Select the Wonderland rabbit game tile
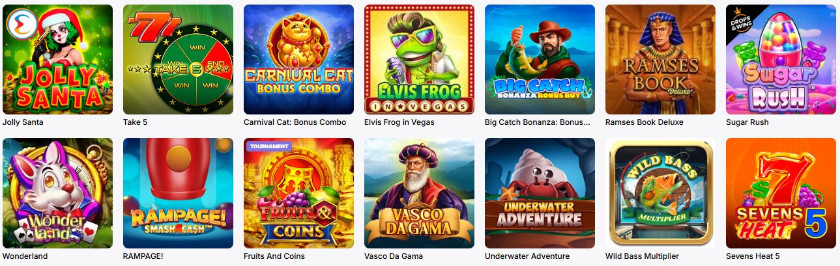This screenshot has height=266, width=840. point(57,193)
